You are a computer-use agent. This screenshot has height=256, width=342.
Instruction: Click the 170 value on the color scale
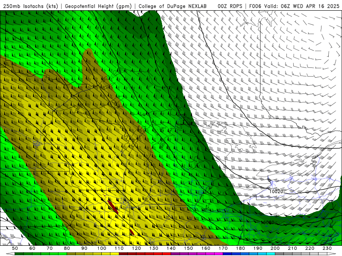(223, 248)
